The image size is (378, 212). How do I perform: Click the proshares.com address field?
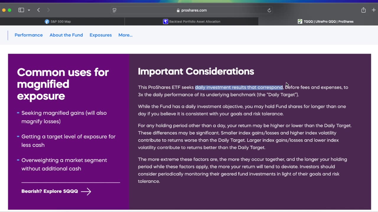coord(191,10)
